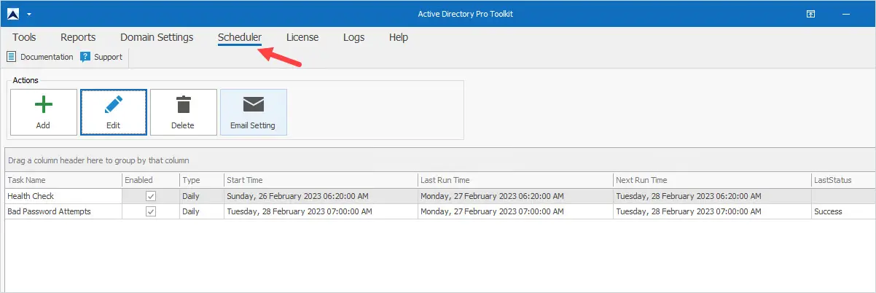Click start time Tuesday, 28 February 2023 07:00:00 AM

[x=300, y=211]
